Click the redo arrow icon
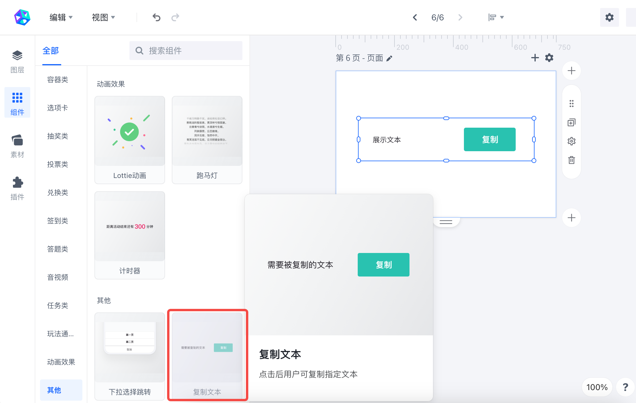Screen dimensions: 636x403 pyautogui.click(x=175, y=17)
